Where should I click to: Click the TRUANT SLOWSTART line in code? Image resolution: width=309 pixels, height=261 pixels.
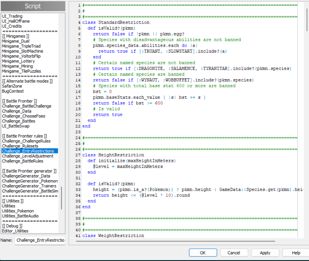(163, 51)
